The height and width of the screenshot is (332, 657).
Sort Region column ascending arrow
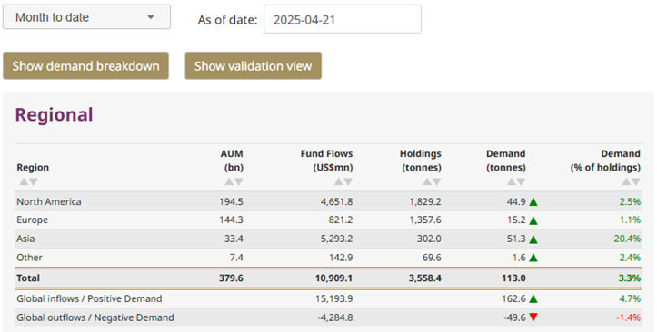24,182
